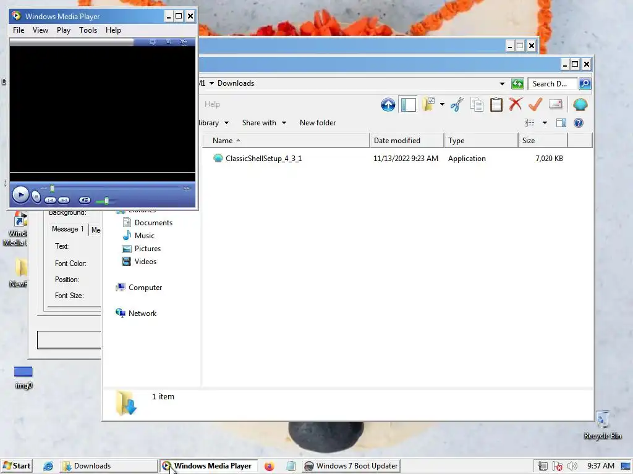Open the Help menu in Media Player
The height and width of the screenshot is (474, 633).
(114, 30)
